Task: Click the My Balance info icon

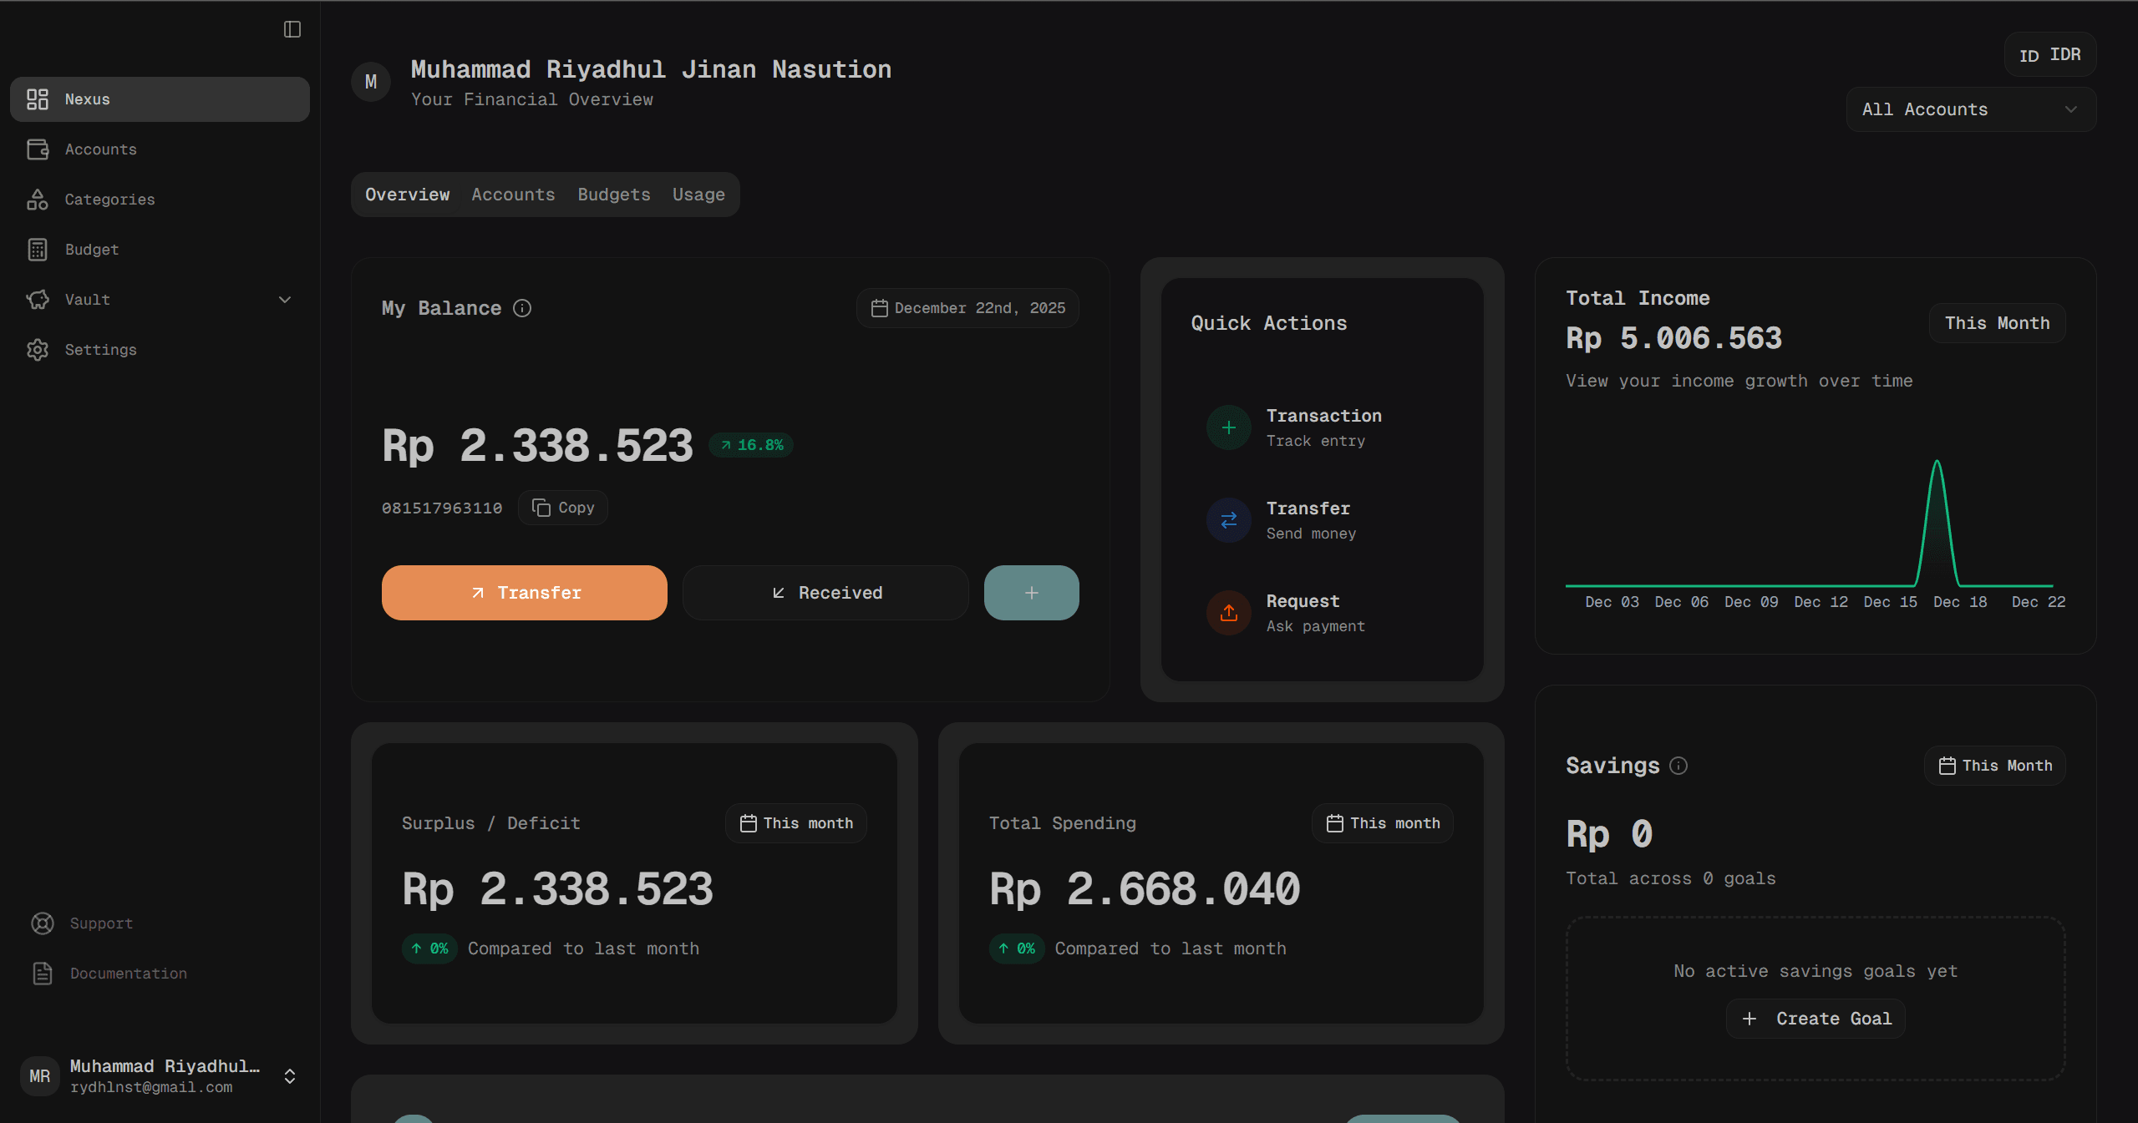Action: 522,308
